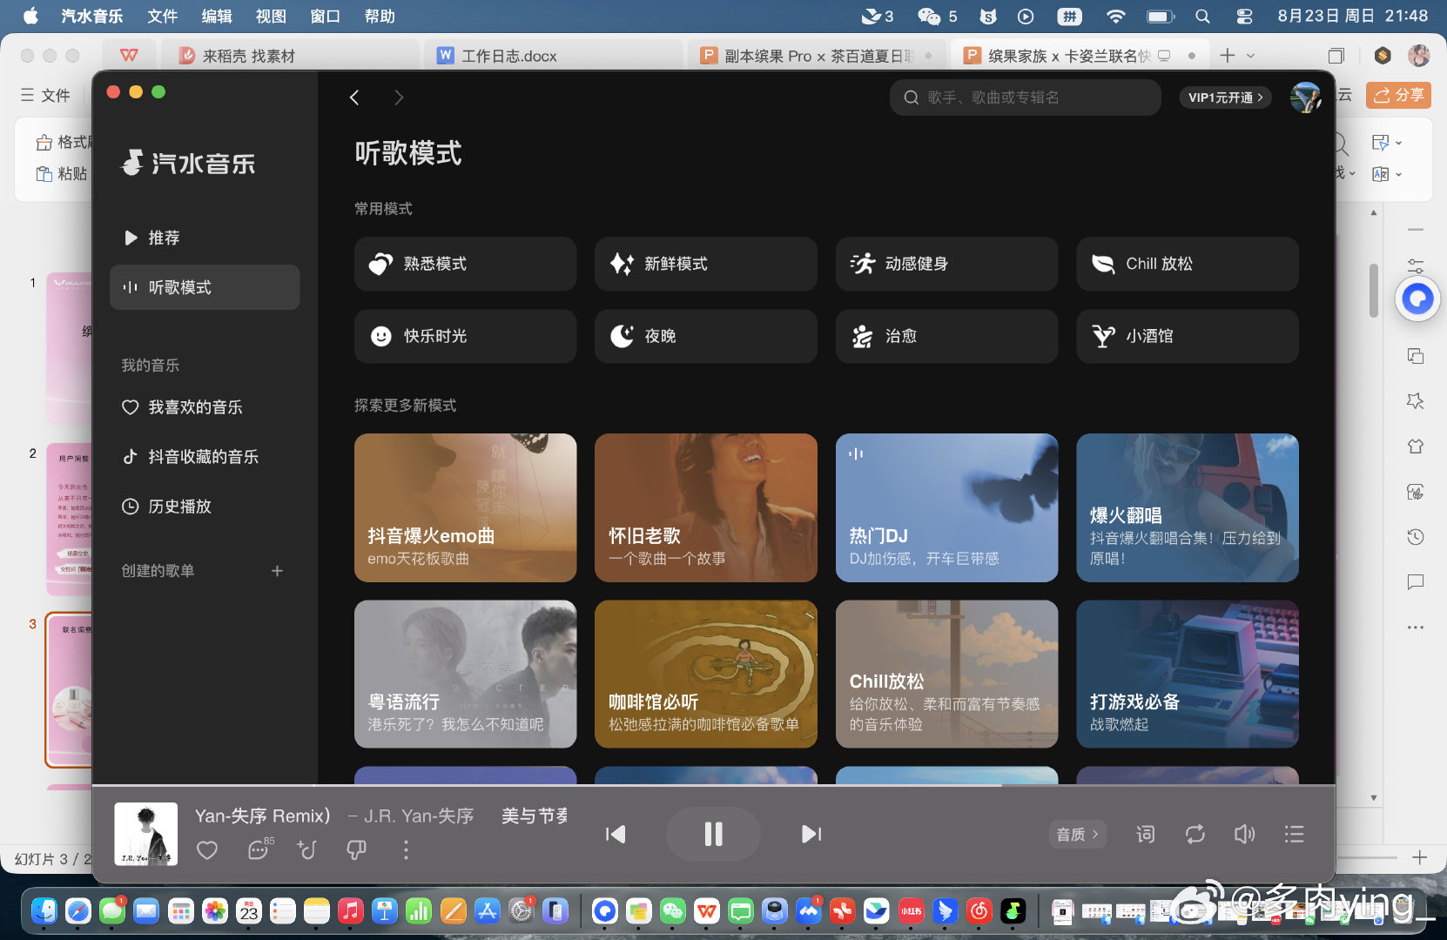Open the 咖啡馆必听 card
This screenshot has height=940, width=1447.
tap(705, 674)
